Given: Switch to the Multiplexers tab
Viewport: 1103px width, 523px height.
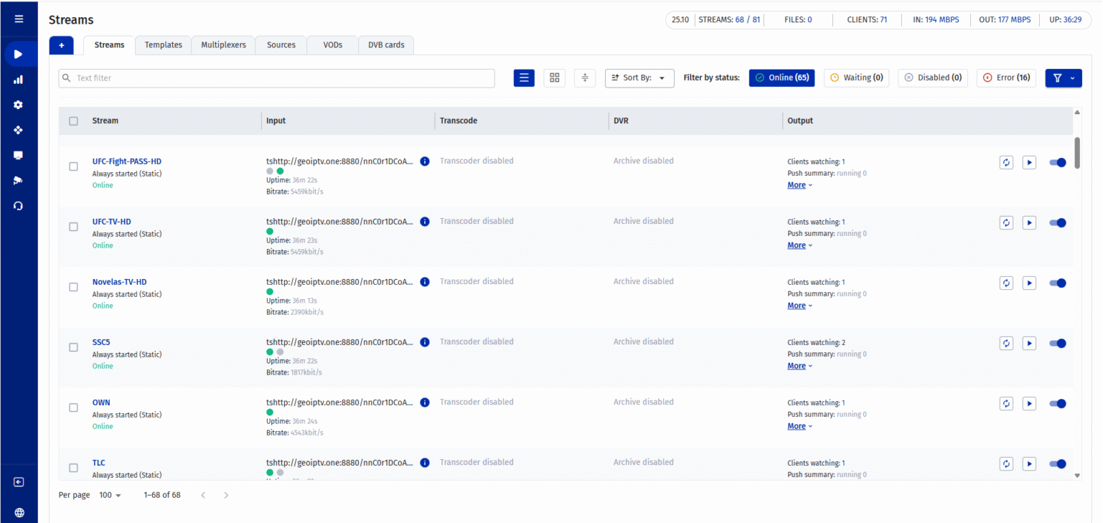Looking at the screenshot, I should click(x=223, y=44).
